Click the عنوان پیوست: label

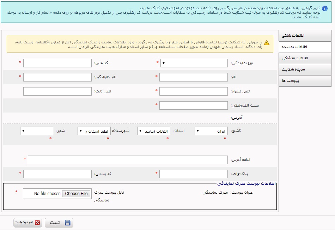tap(242, 193)
